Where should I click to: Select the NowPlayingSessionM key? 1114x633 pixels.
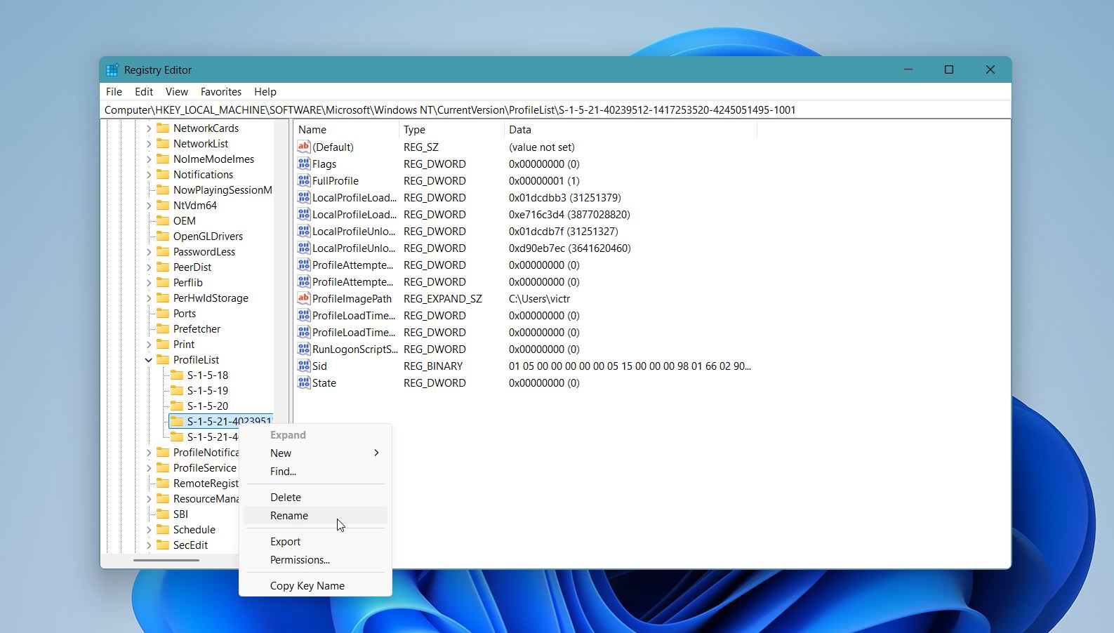click(x=223, y=190)
